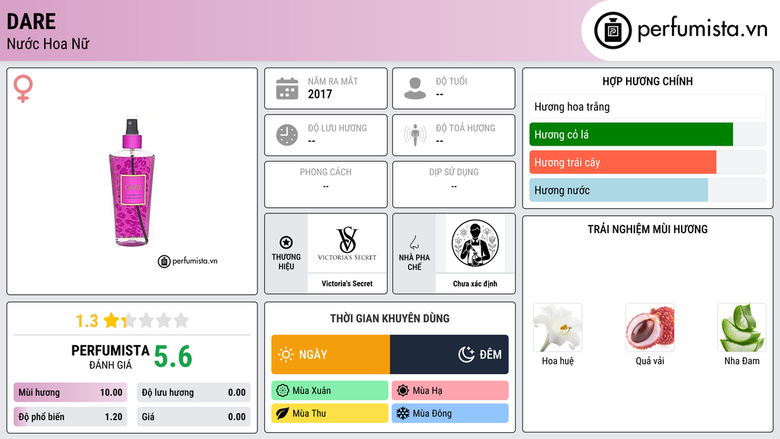This screenshot has height=439, width=780.
Task: Click the Chưa xác định perfumer caption
Action: pyautogui.click(x=475, y=284)
